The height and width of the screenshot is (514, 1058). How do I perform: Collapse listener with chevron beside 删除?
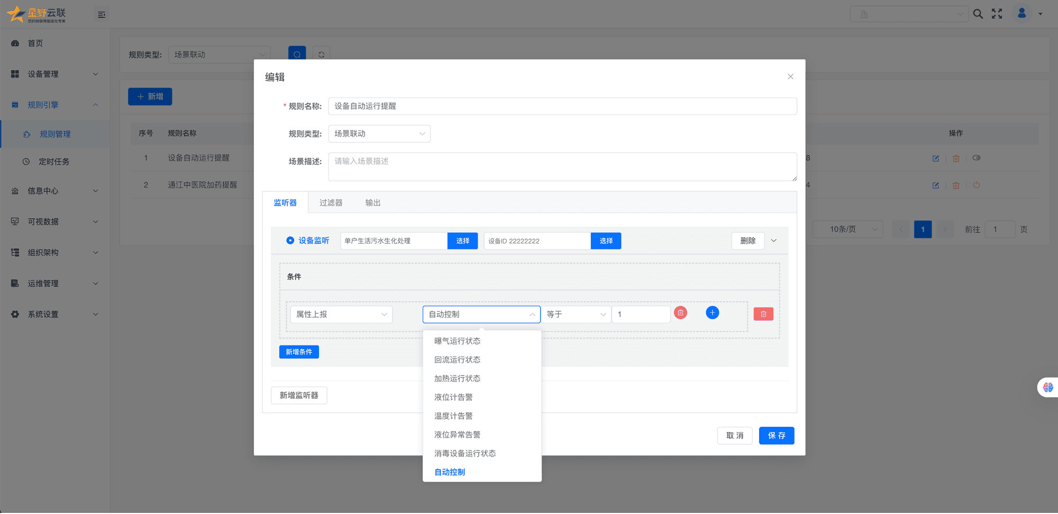pos(773,241)
